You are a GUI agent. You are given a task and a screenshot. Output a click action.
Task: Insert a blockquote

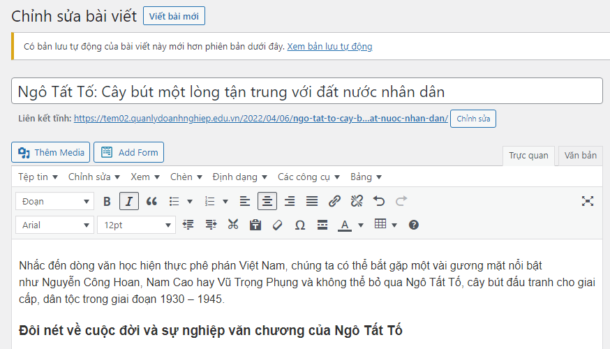pos(151,201)
